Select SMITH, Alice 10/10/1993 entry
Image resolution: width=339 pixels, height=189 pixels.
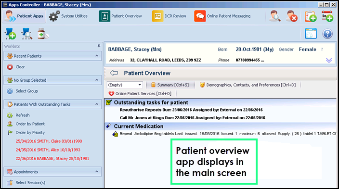tap(48, 150)
